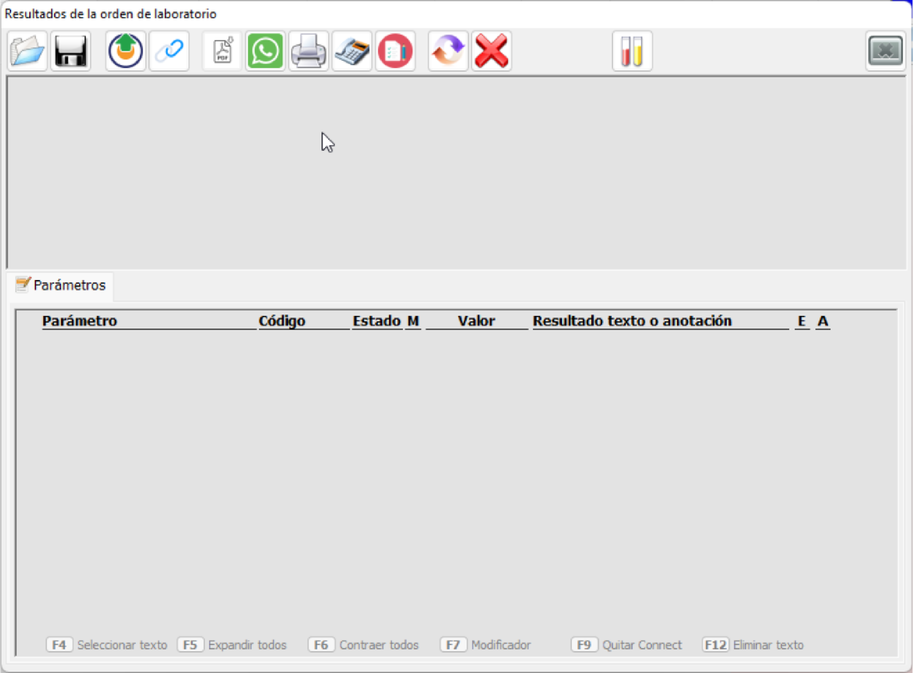Click the orange-purple refresh arrows icon
The width and height of the screenshot is (913, 673).
coord(448,51)
